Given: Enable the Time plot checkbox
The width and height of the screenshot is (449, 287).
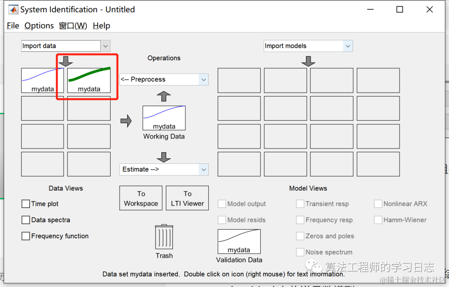Looking at the screenshot, I should [x=26, y=204].
